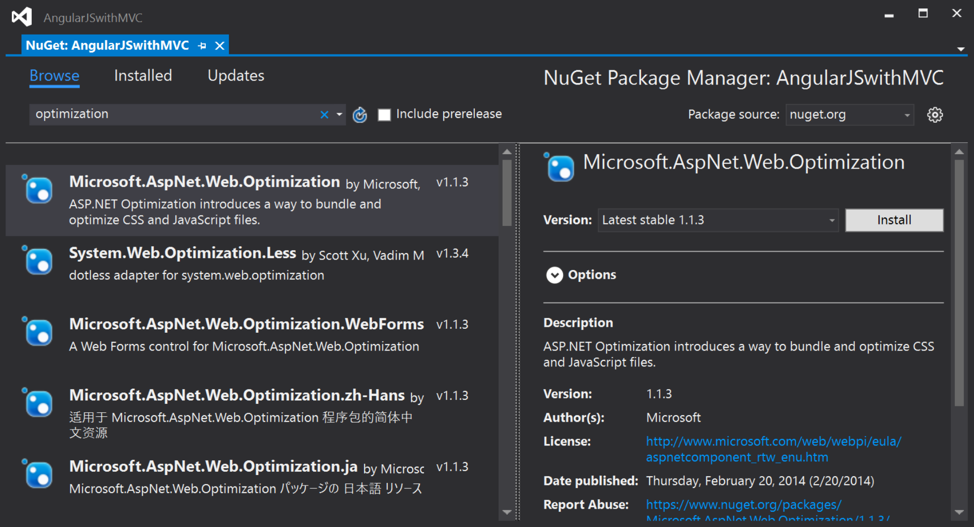Screen dimensions: 974x527
Task: Open the Microsoft EULA license link
Action: pyautogui.click(x=774, y=449)
